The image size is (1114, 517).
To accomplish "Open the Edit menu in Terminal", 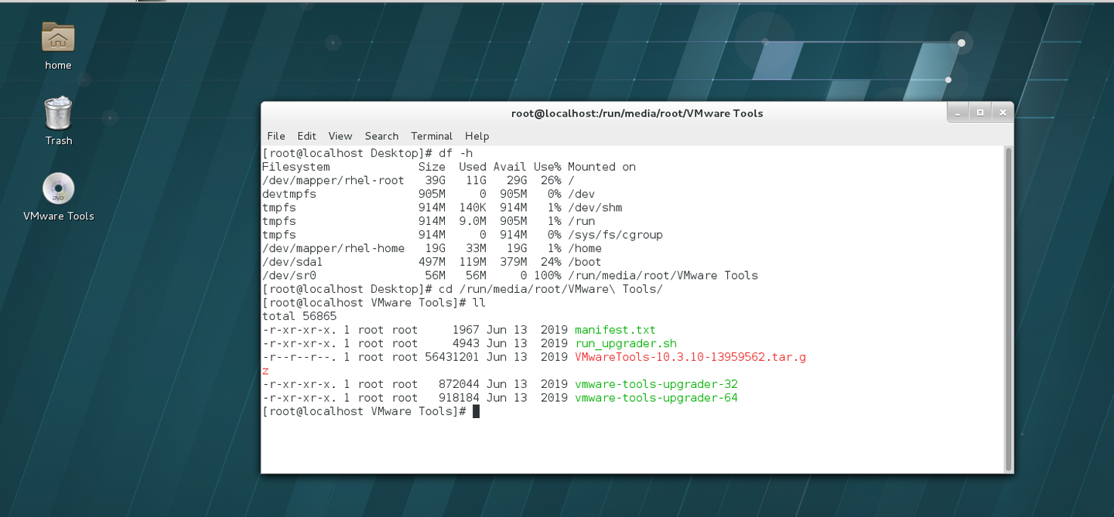I will coord(306,136).
